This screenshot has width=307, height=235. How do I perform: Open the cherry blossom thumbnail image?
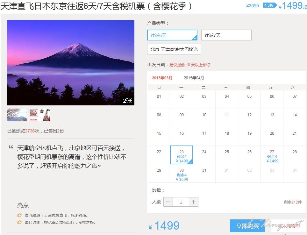17,115
